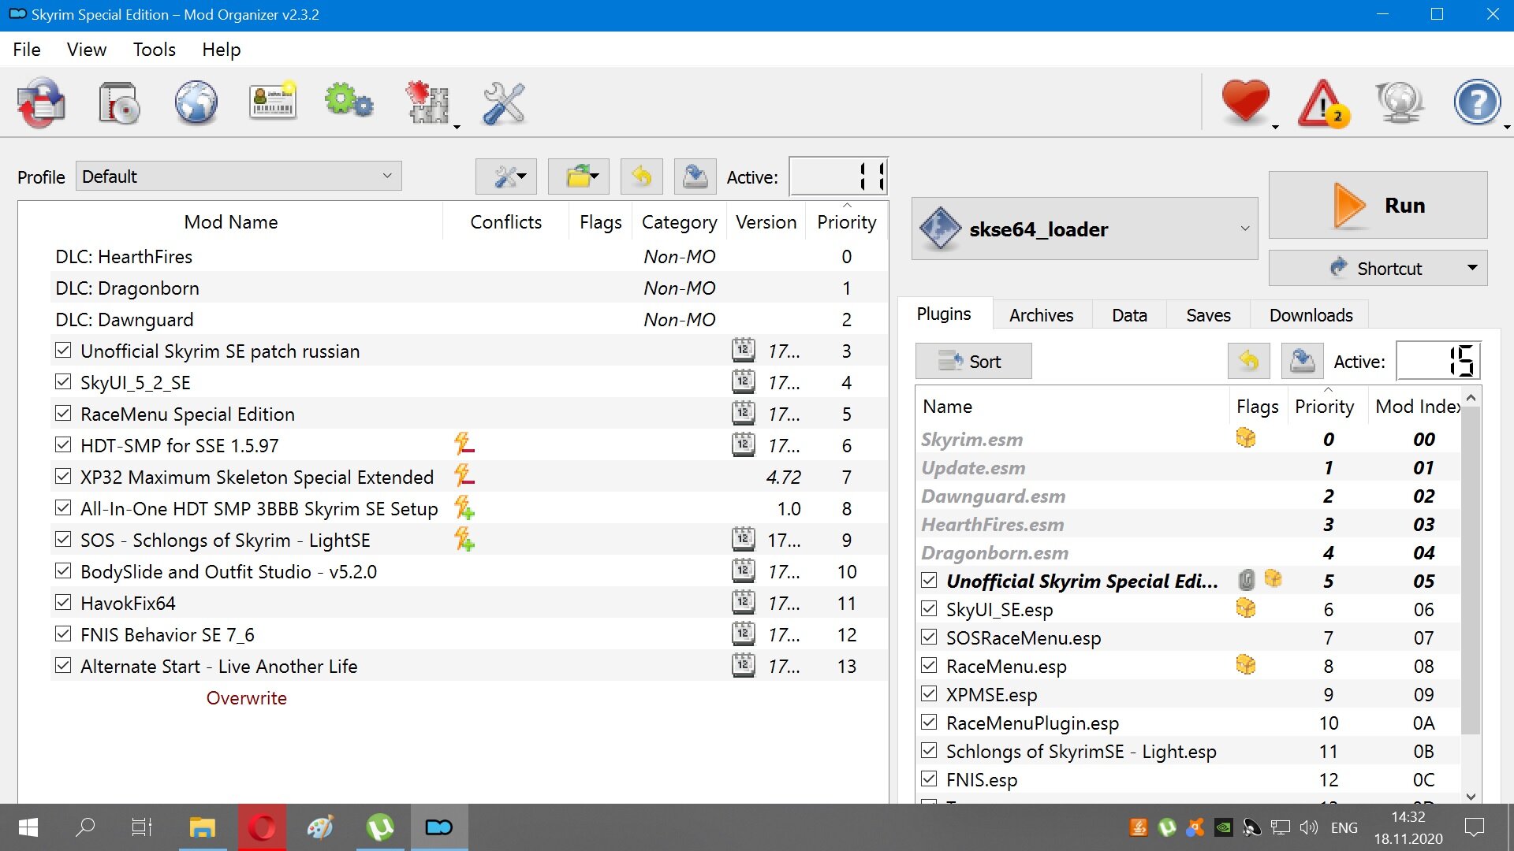Click the Run button
1514x851 pixels.
(1378, 206)
